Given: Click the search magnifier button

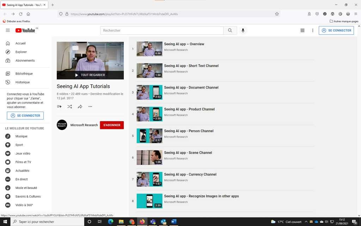Looking at the screenshot, I should pyautogui.click(x=230, y=30).
